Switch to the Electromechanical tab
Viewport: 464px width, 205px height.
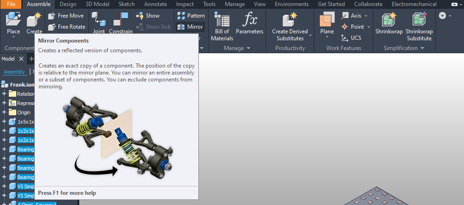tap(414, 4)
